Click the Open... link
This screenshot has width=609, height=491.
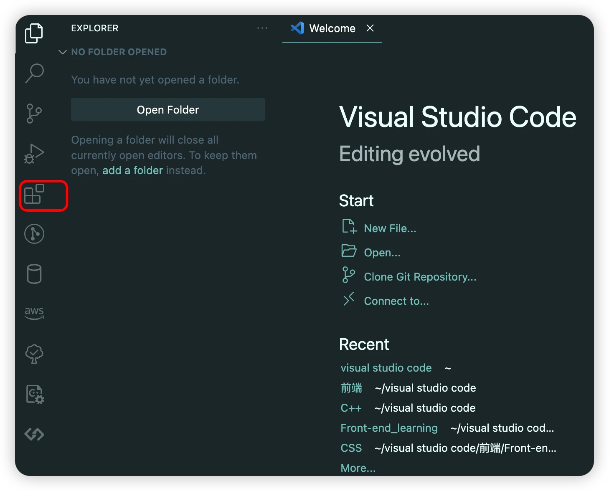[x=382, y=253]
